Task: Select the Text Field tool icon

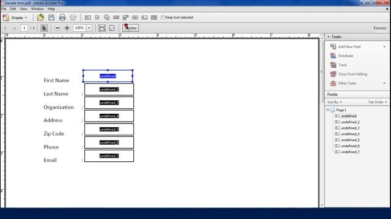Action: [87, 18]
